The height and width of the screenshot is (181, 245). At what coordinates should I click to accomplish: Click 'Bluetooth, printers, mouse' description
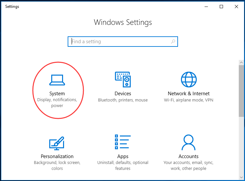tap(123, 100)
